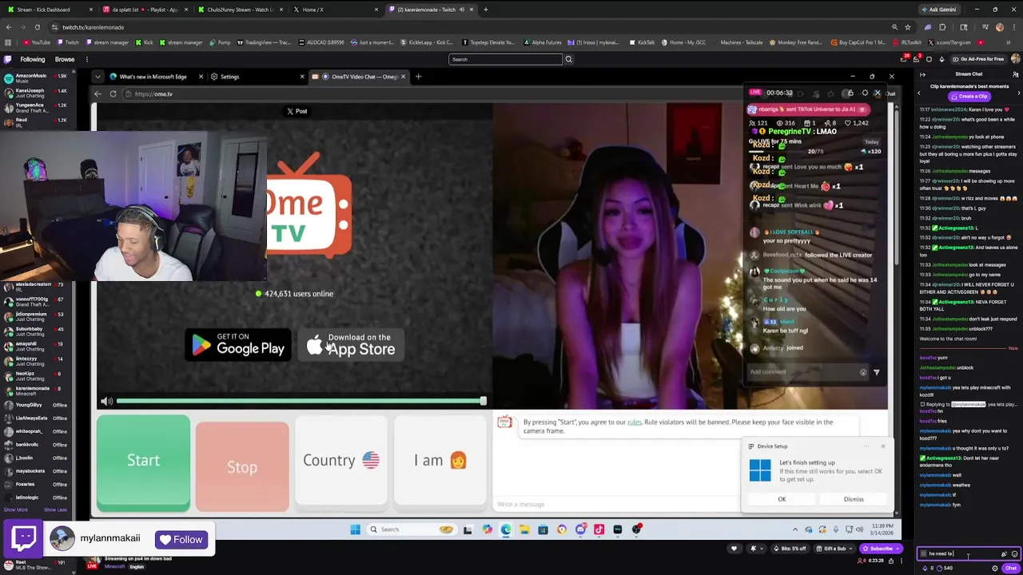Open chat community users icon

tap(1016, 74)
